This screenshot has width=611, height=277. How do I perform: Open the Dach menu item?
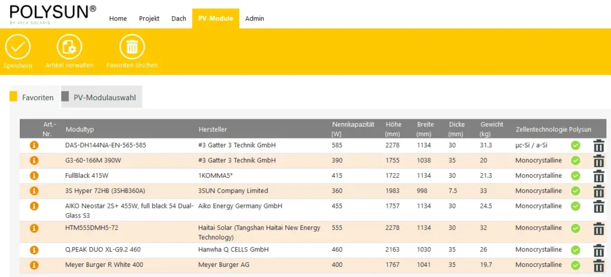coord(178,19)
